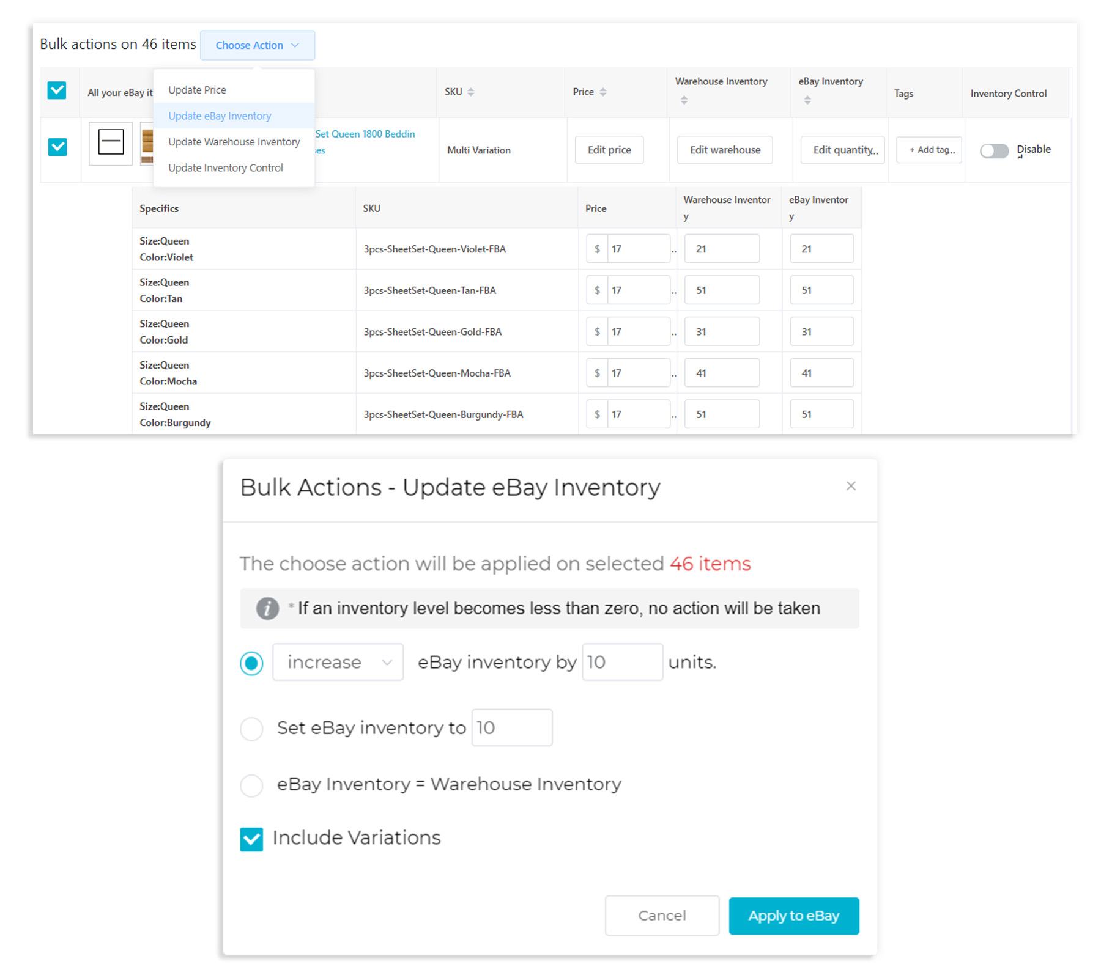Click the Apply to eBay button

click(x=793, y=916)
